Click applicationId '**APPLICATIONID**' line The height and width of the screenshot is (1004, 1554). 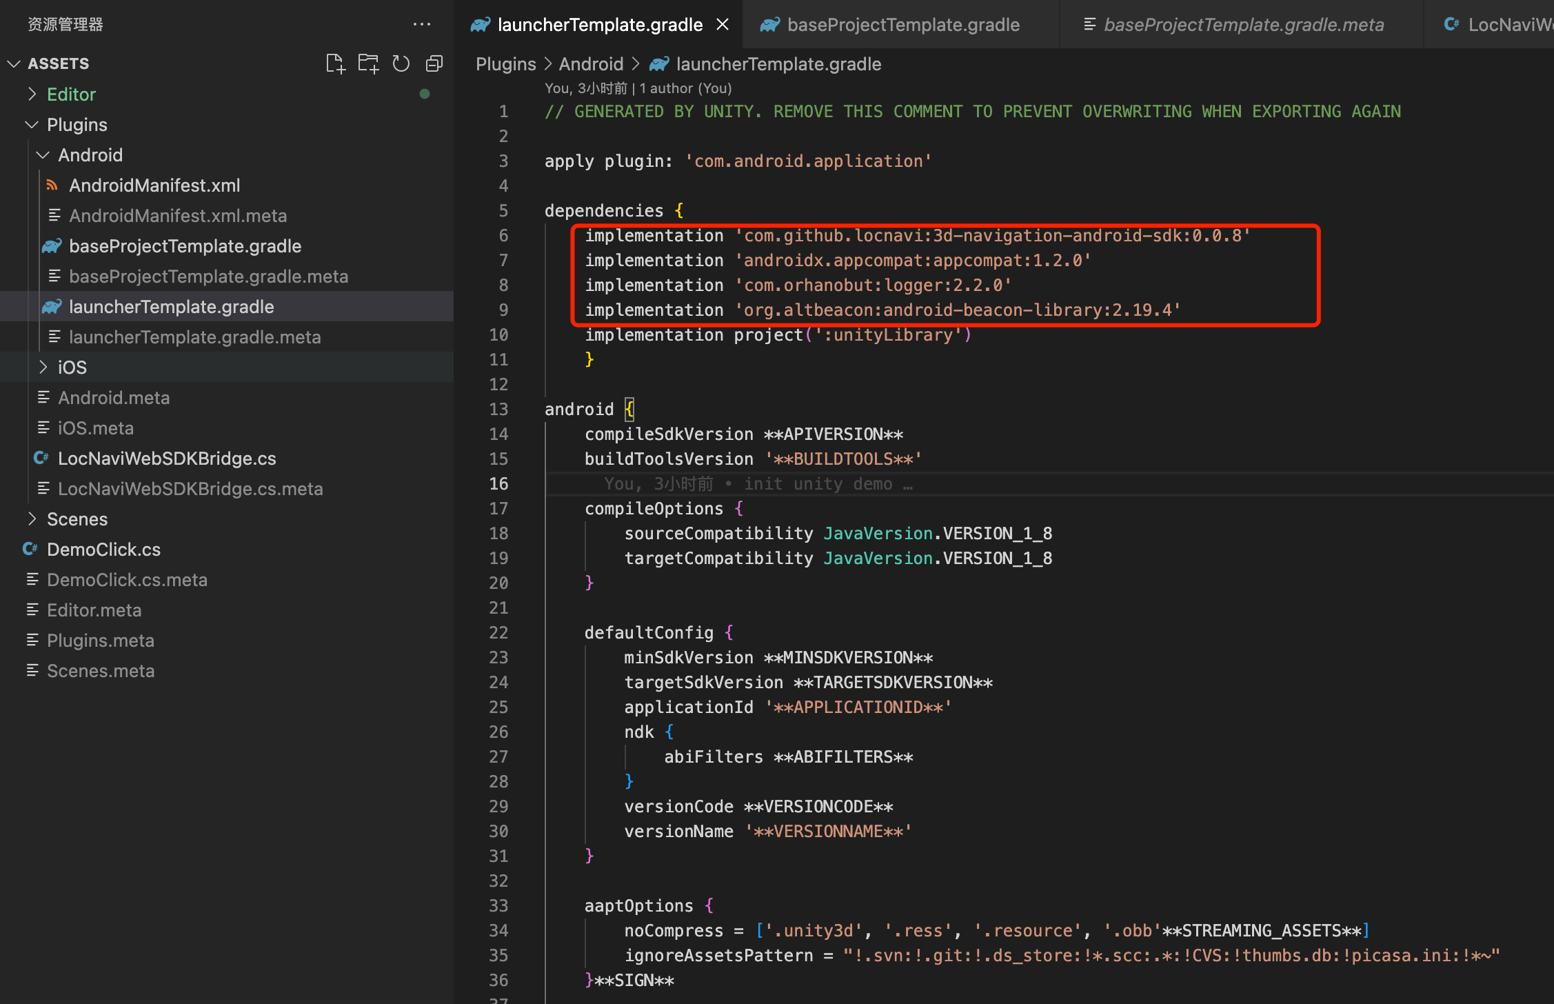[x=788, y=707]
